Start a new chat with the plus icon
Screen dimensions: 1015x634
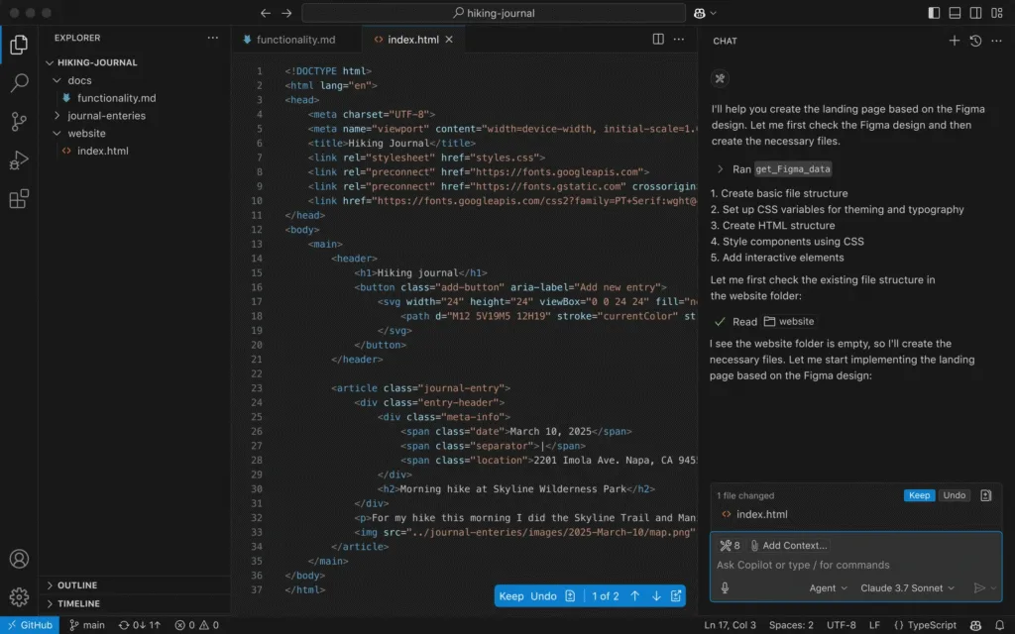(x=955, y=41)
